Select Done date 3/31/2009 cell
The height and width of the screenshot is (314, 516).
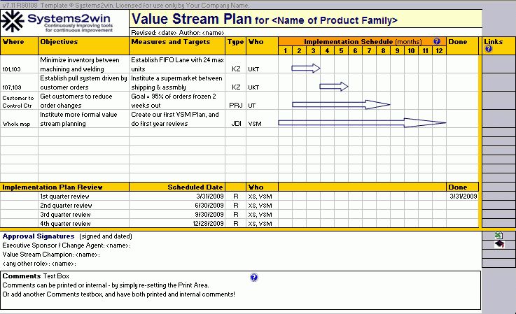tap(462, 197)
